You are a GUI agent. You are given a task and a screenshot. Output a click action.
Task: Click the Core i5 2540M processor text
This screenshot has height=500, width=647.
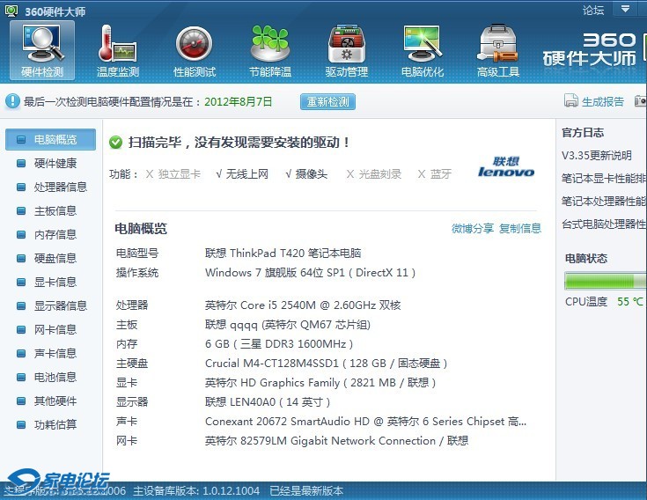303,305
